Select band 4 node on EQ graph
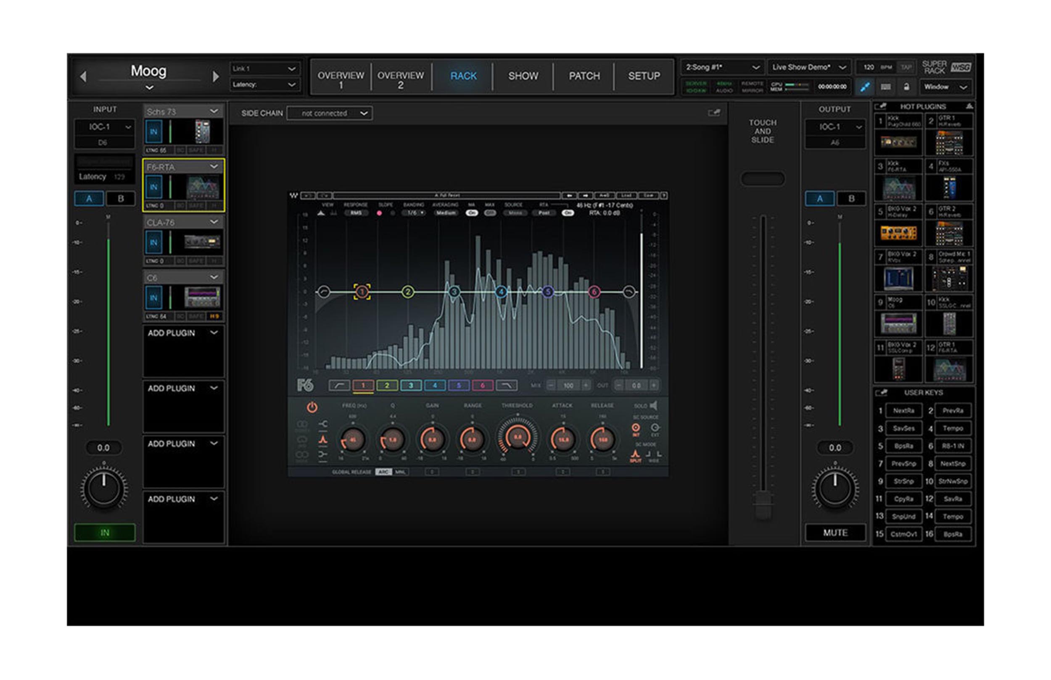Screen dimensions: 1051x680 point(501,291)
